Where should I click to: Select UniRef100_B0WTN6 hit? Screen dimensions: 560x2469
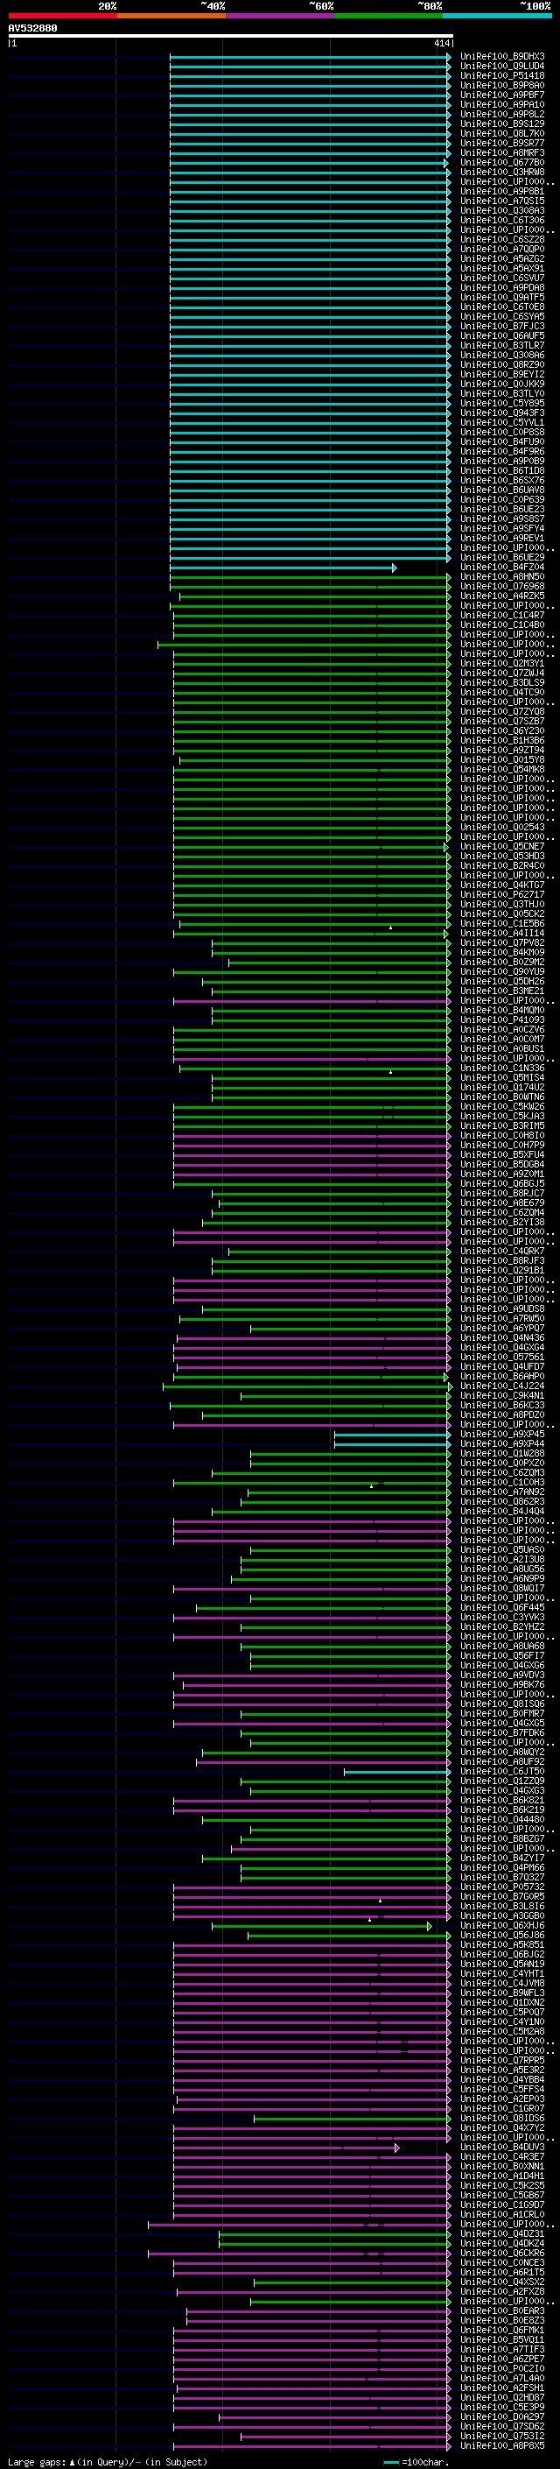coord(502,1097)
